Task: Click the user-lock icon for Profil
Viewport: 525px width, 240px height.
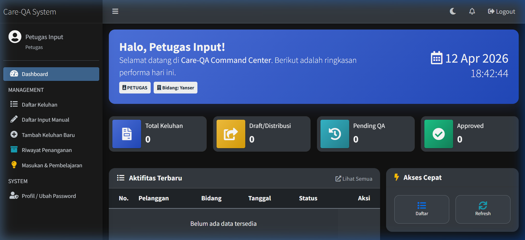Action: tap(14, 195)
